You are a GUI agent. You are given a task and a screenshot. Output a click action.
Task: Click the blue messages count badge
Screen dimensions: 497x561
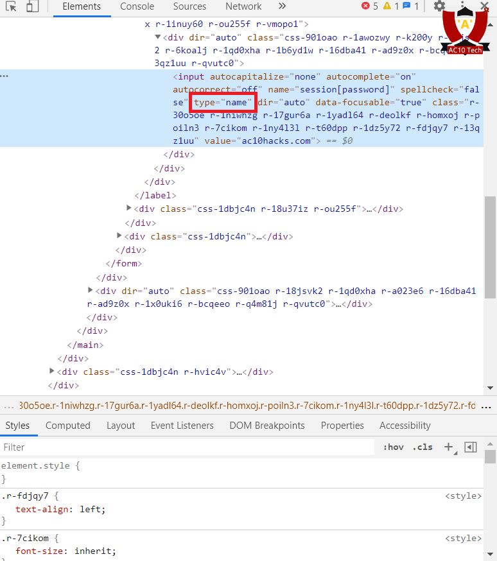pyautogui.click(x=410, y=6)
